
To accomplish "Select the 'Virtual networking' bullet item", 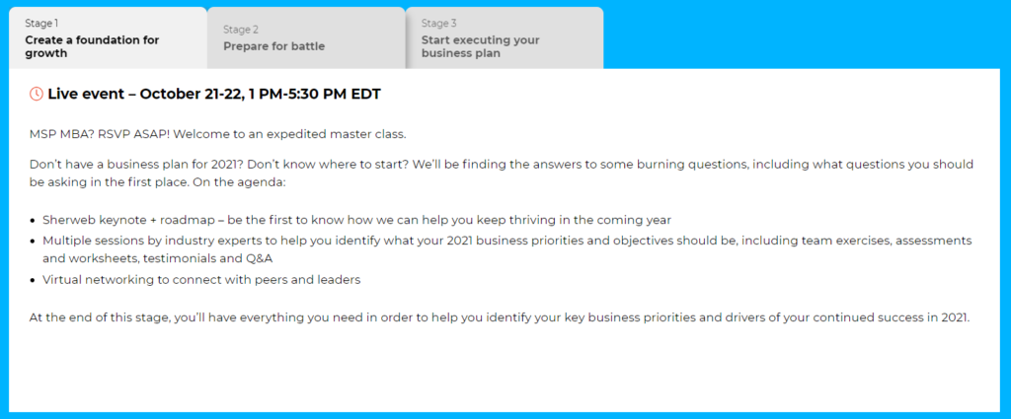I will point(201,280).
